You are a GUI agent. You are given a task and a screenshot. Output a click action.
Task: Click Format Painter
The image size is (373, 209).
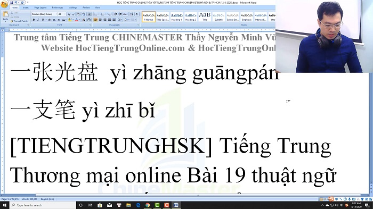coord(20,21)
